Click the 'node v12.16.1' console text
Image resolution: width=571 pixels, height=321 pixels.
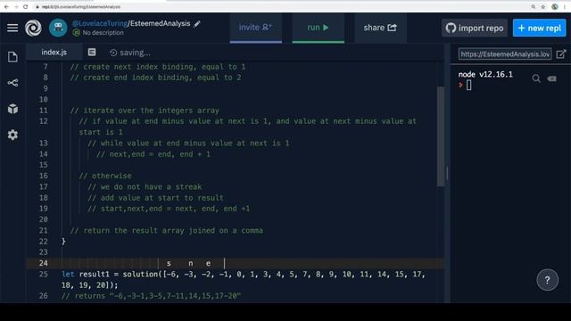pyautogui.click(x=485, y=74)
